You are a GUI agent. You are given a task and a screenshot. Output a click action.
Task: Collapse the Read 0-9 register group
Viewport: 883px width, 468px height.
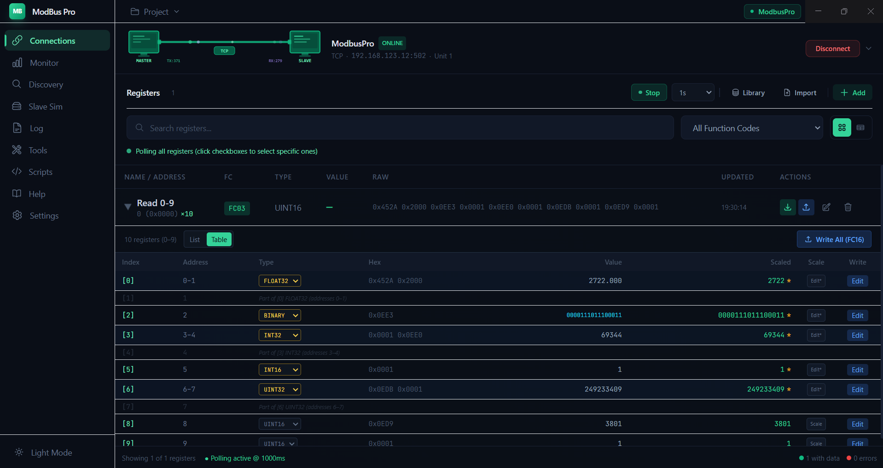click(128, 207)
